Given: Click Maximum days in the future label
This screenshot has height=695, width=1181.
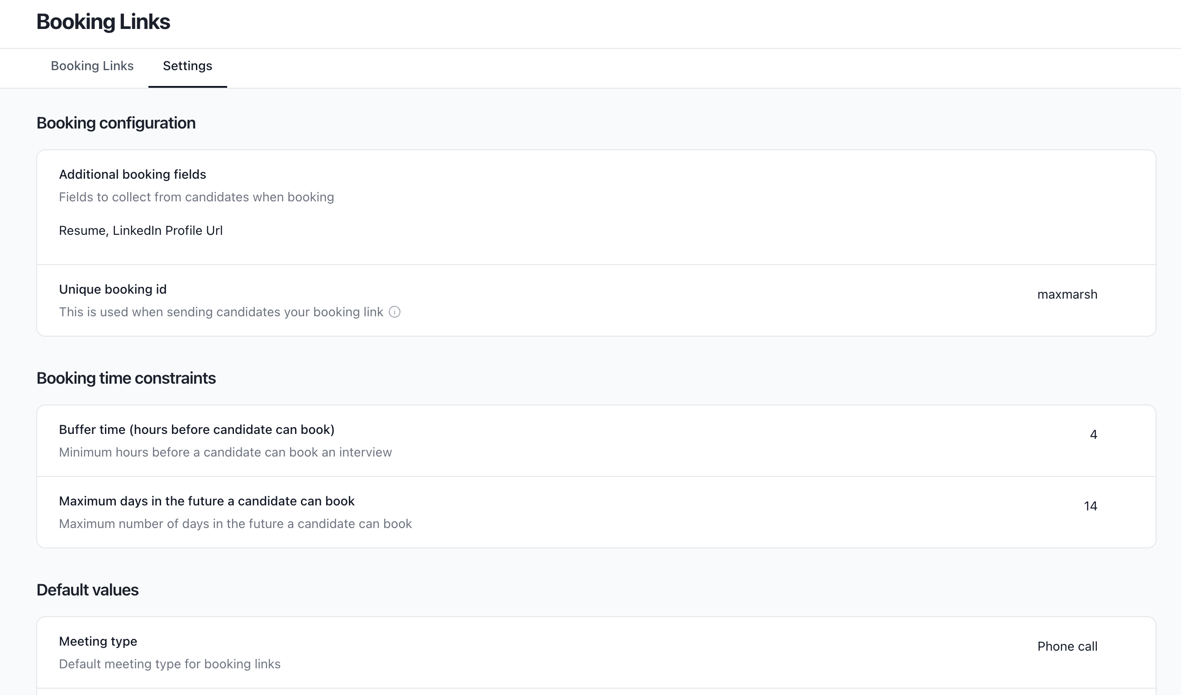Looking at the screenshot, I should 207,501.
